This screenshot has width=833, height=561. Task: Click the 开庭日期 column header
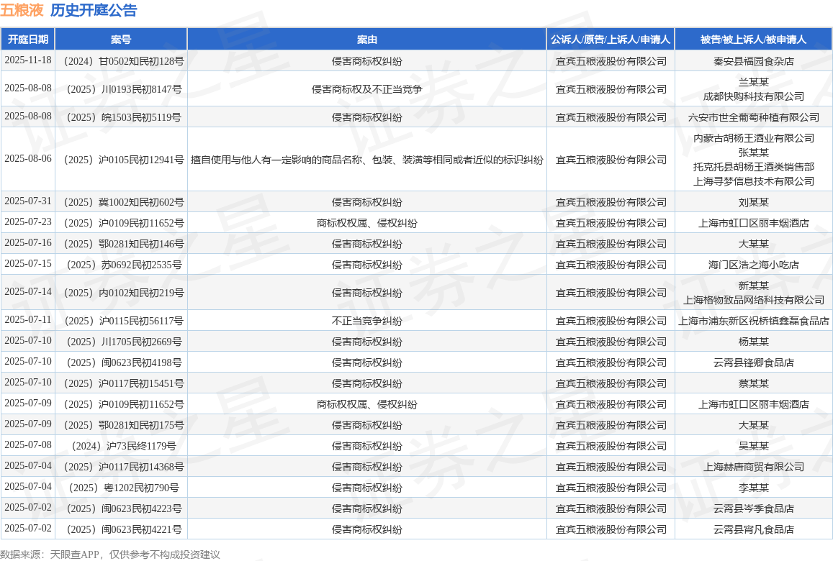tap(27, 40)
